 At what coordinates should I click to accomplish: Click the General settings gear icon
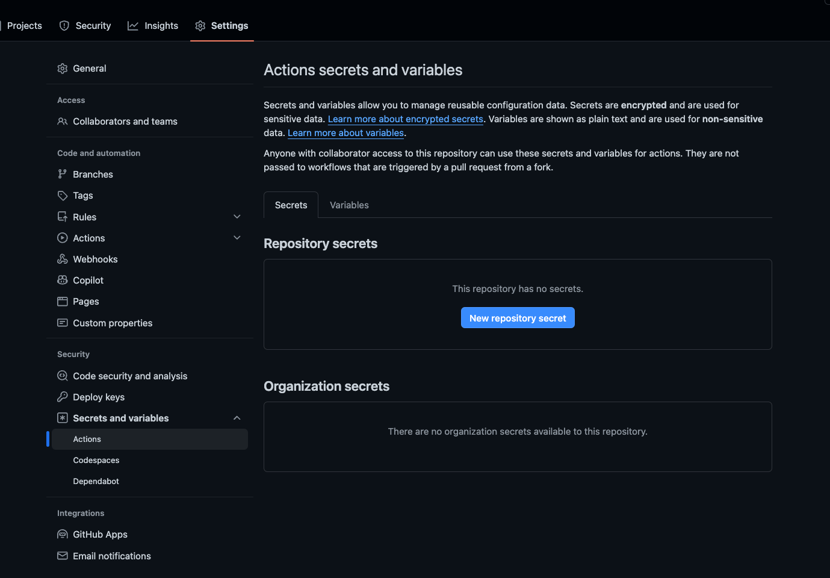click(x=63, y=68)
